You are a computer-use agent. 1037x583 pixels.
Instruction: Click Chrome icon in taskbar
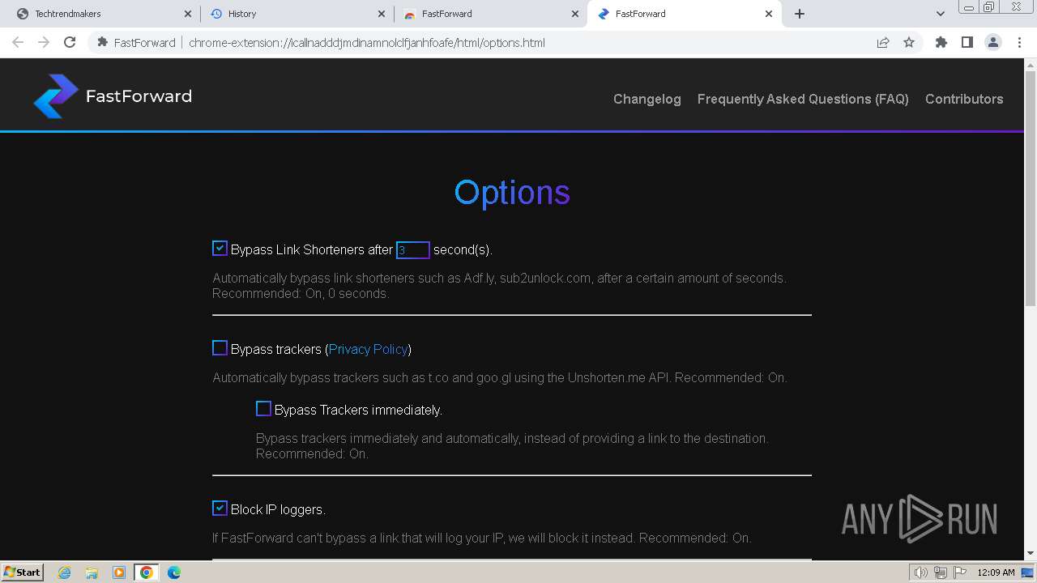click(x=147, y=572)
